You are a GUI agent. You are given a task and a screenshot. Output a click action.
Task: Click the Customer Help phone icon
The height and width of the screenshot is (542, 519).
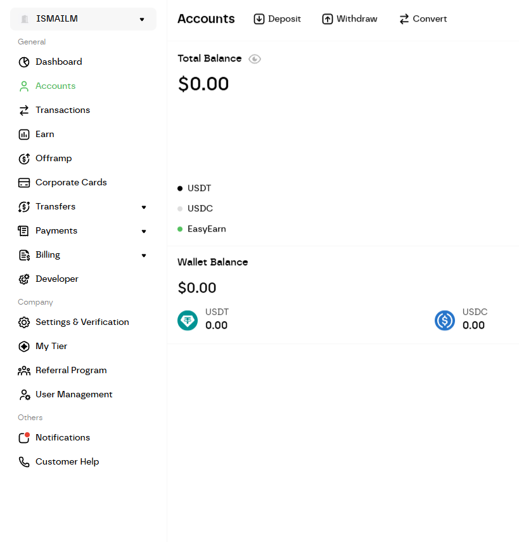24,462
